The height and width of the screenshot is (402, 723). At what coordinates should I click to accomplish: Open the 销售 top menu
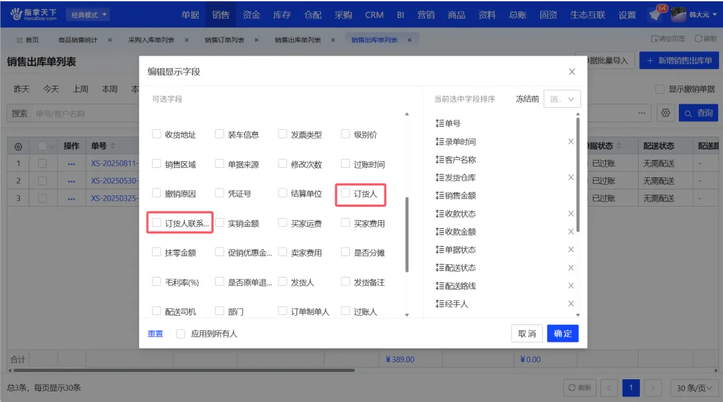point(220,15)
